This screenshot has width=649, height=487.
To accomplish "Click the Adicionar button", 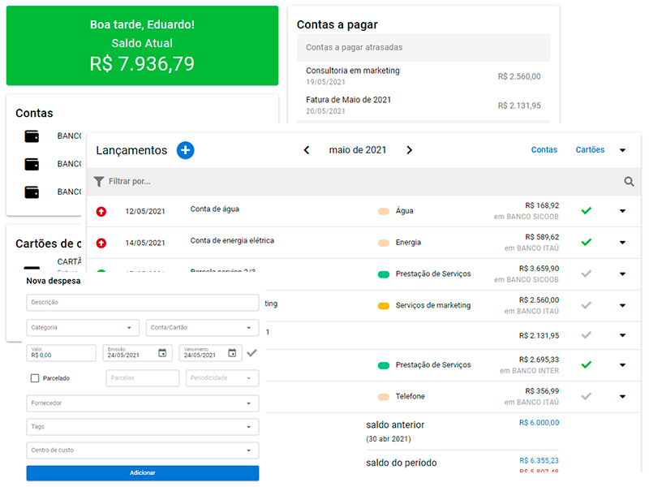I will (143, 472).
